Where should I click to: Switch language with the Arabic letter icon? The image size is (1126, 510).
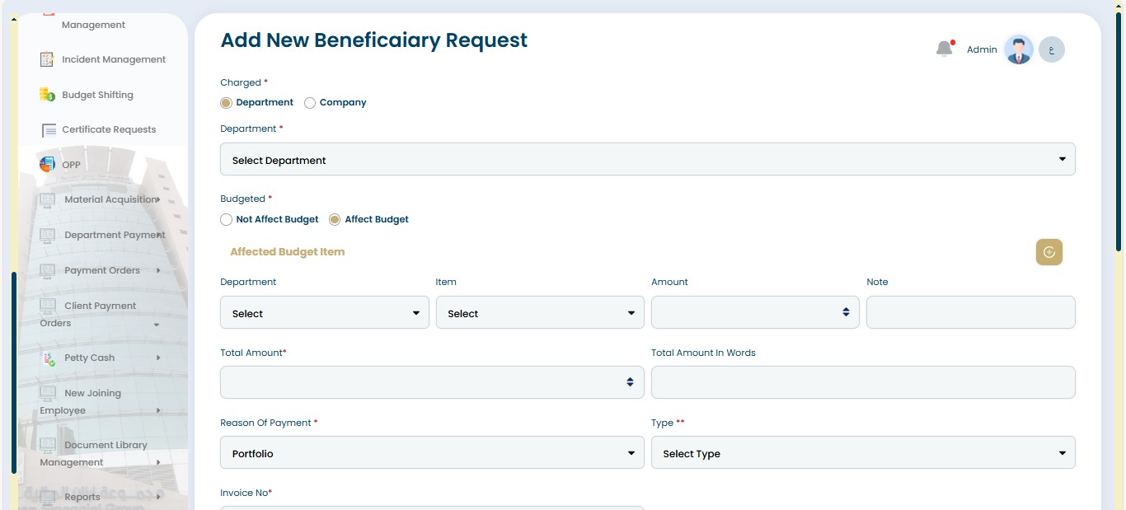pyautogui.click(x=1052, y=49)
